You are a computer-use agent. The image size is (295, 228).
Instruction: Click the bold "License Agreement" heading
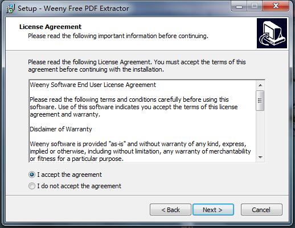[x=50, y=27]
